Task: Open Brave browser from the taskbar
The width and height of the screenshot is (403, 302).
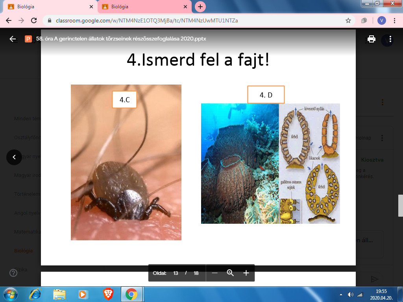Action: (x=108, y=294)
